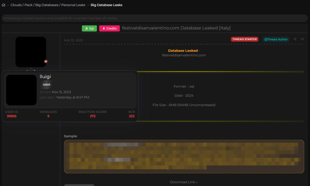Click the red status dot beside the avatar

pos(46,61)
